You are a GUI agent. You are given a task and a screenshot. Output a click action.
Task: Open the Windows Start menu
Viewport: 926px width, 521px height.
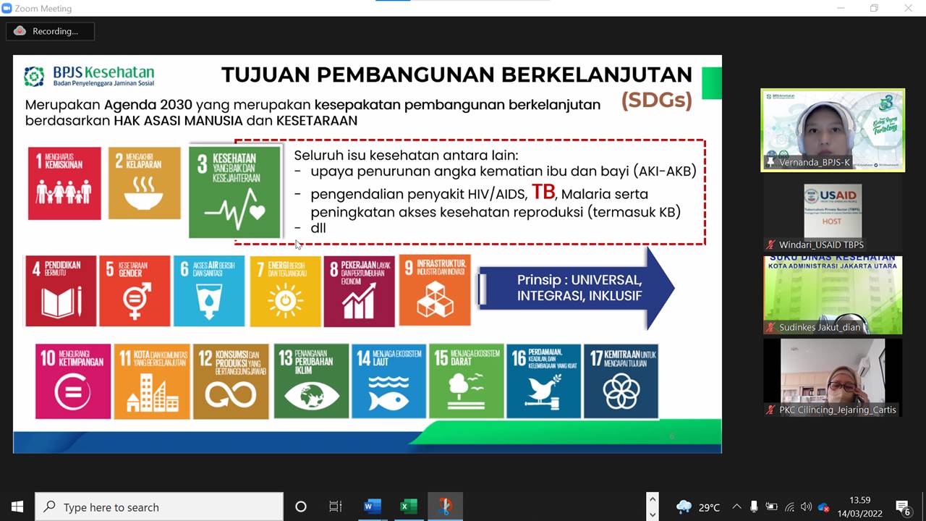[x=17, y=507]
